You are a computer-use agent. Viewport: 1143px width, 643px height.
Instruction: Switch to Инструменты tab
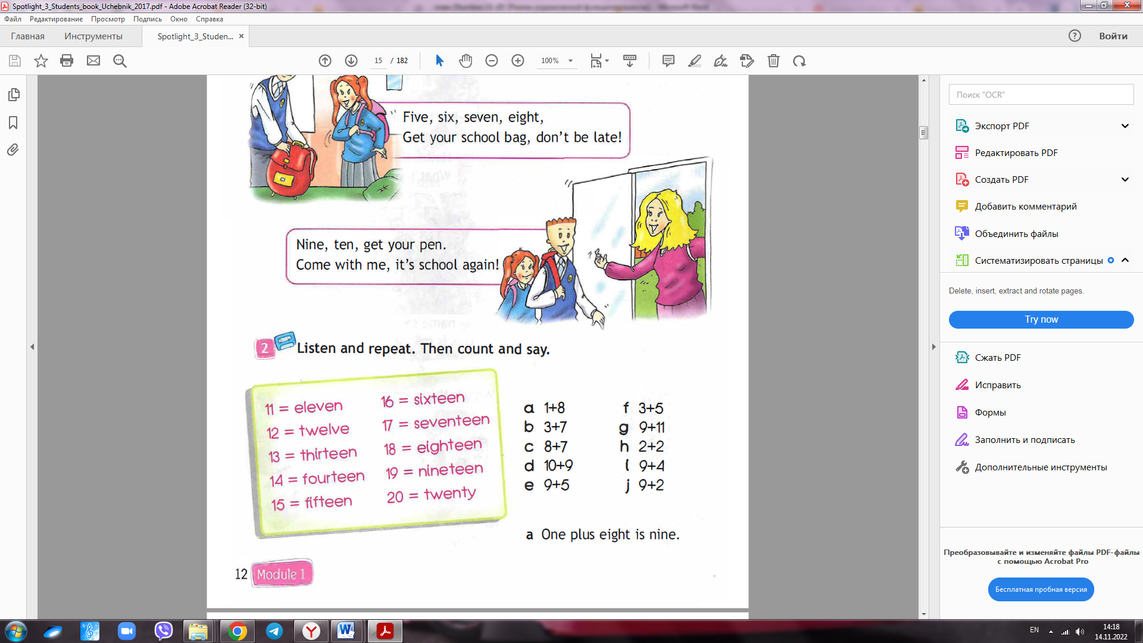(93, 36)
